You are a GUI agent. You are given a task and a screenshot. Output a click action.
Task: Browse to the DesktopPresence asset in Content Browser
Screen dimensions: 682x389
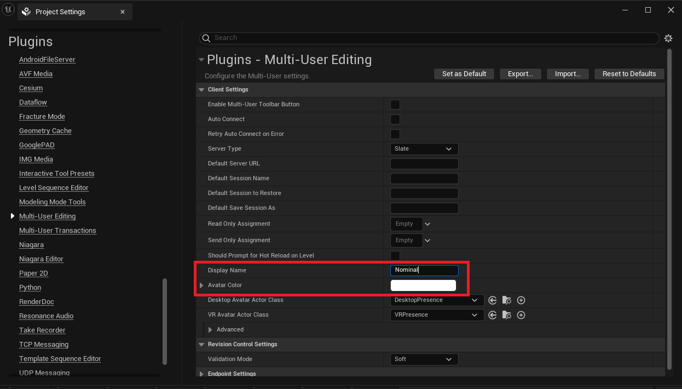coord(506,300)
